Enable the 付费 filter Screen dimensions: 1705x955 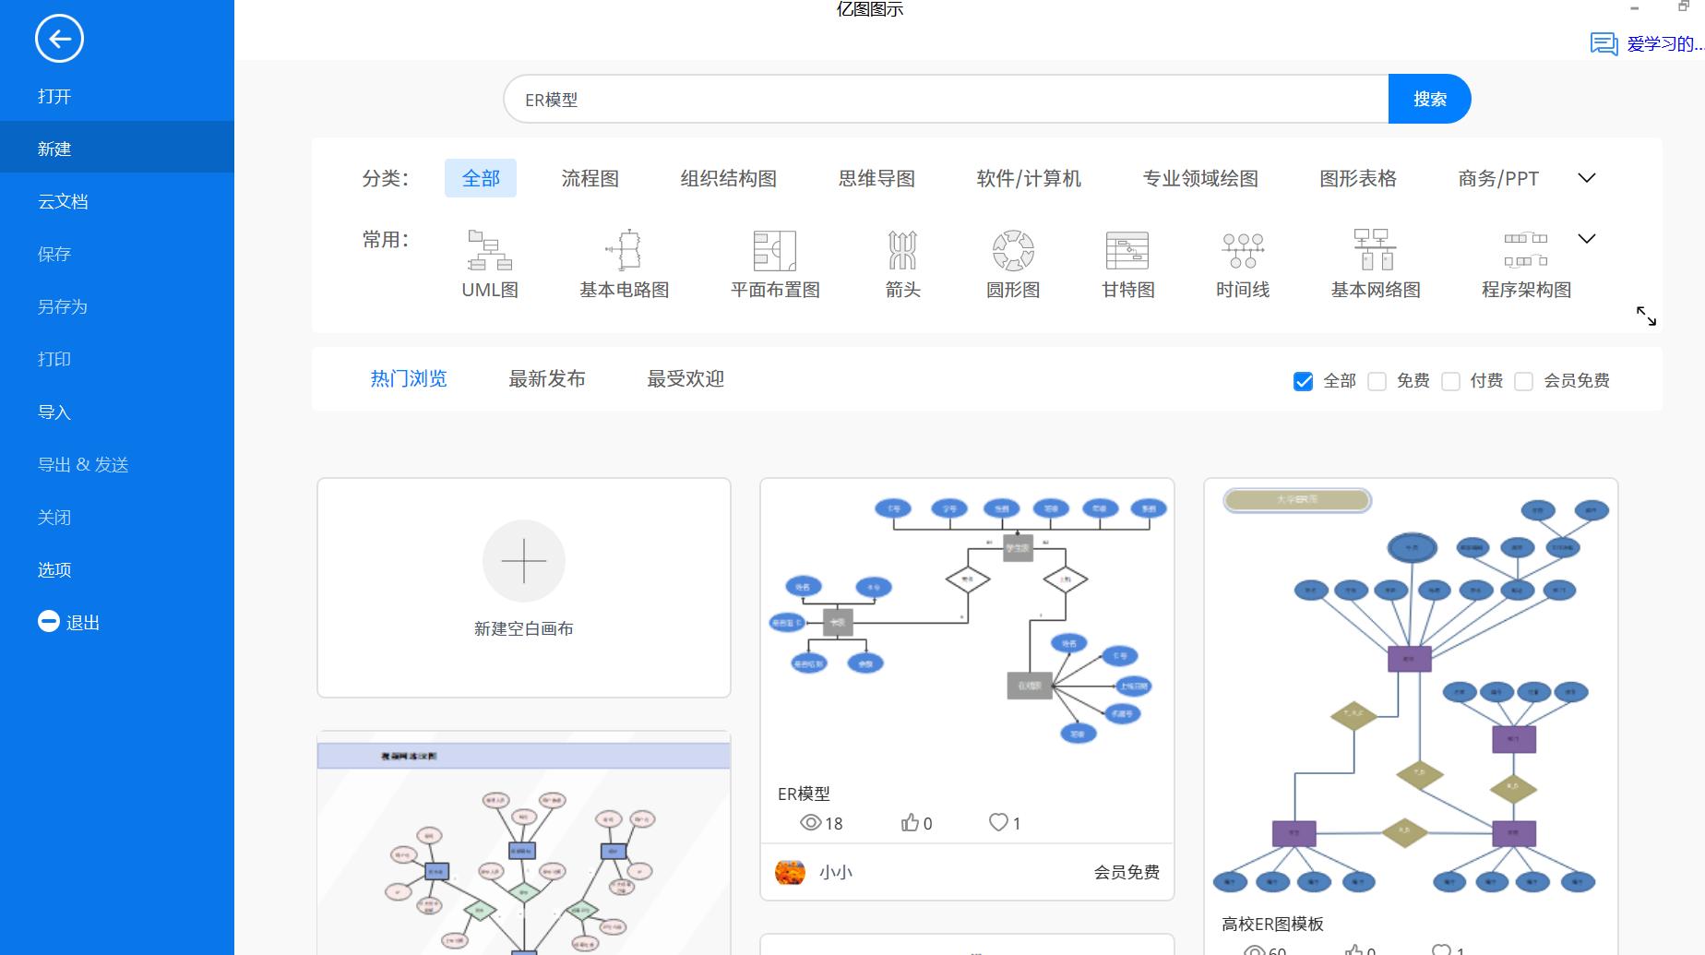pos(1451,380)
